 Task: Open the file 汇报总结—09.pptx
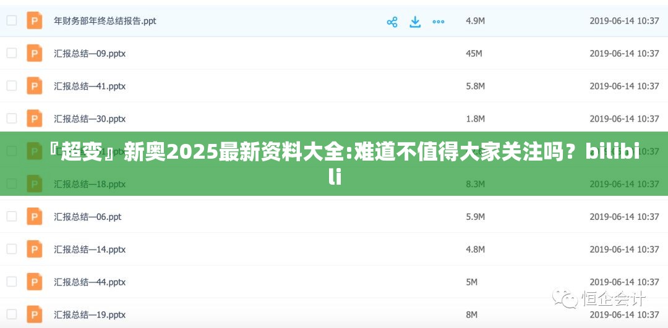tap(90, 54)
